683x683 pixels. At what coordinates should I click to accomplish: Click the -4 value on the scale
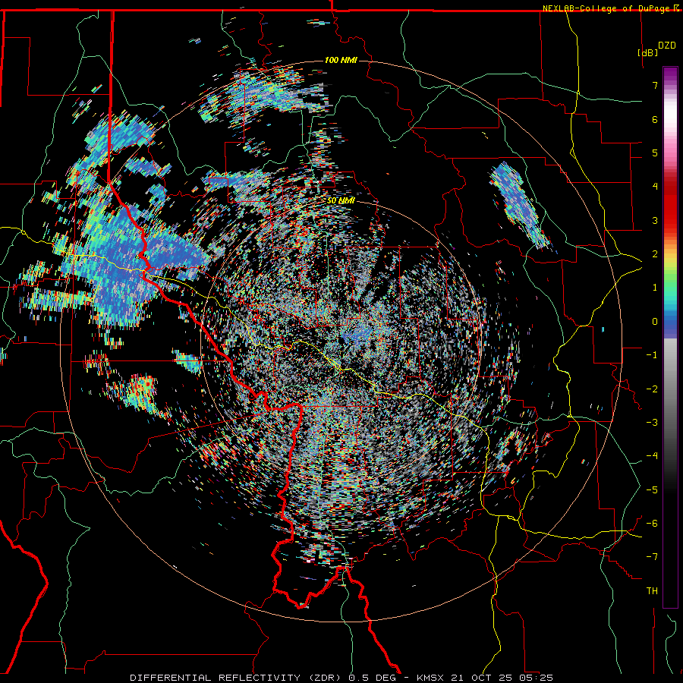652,456
